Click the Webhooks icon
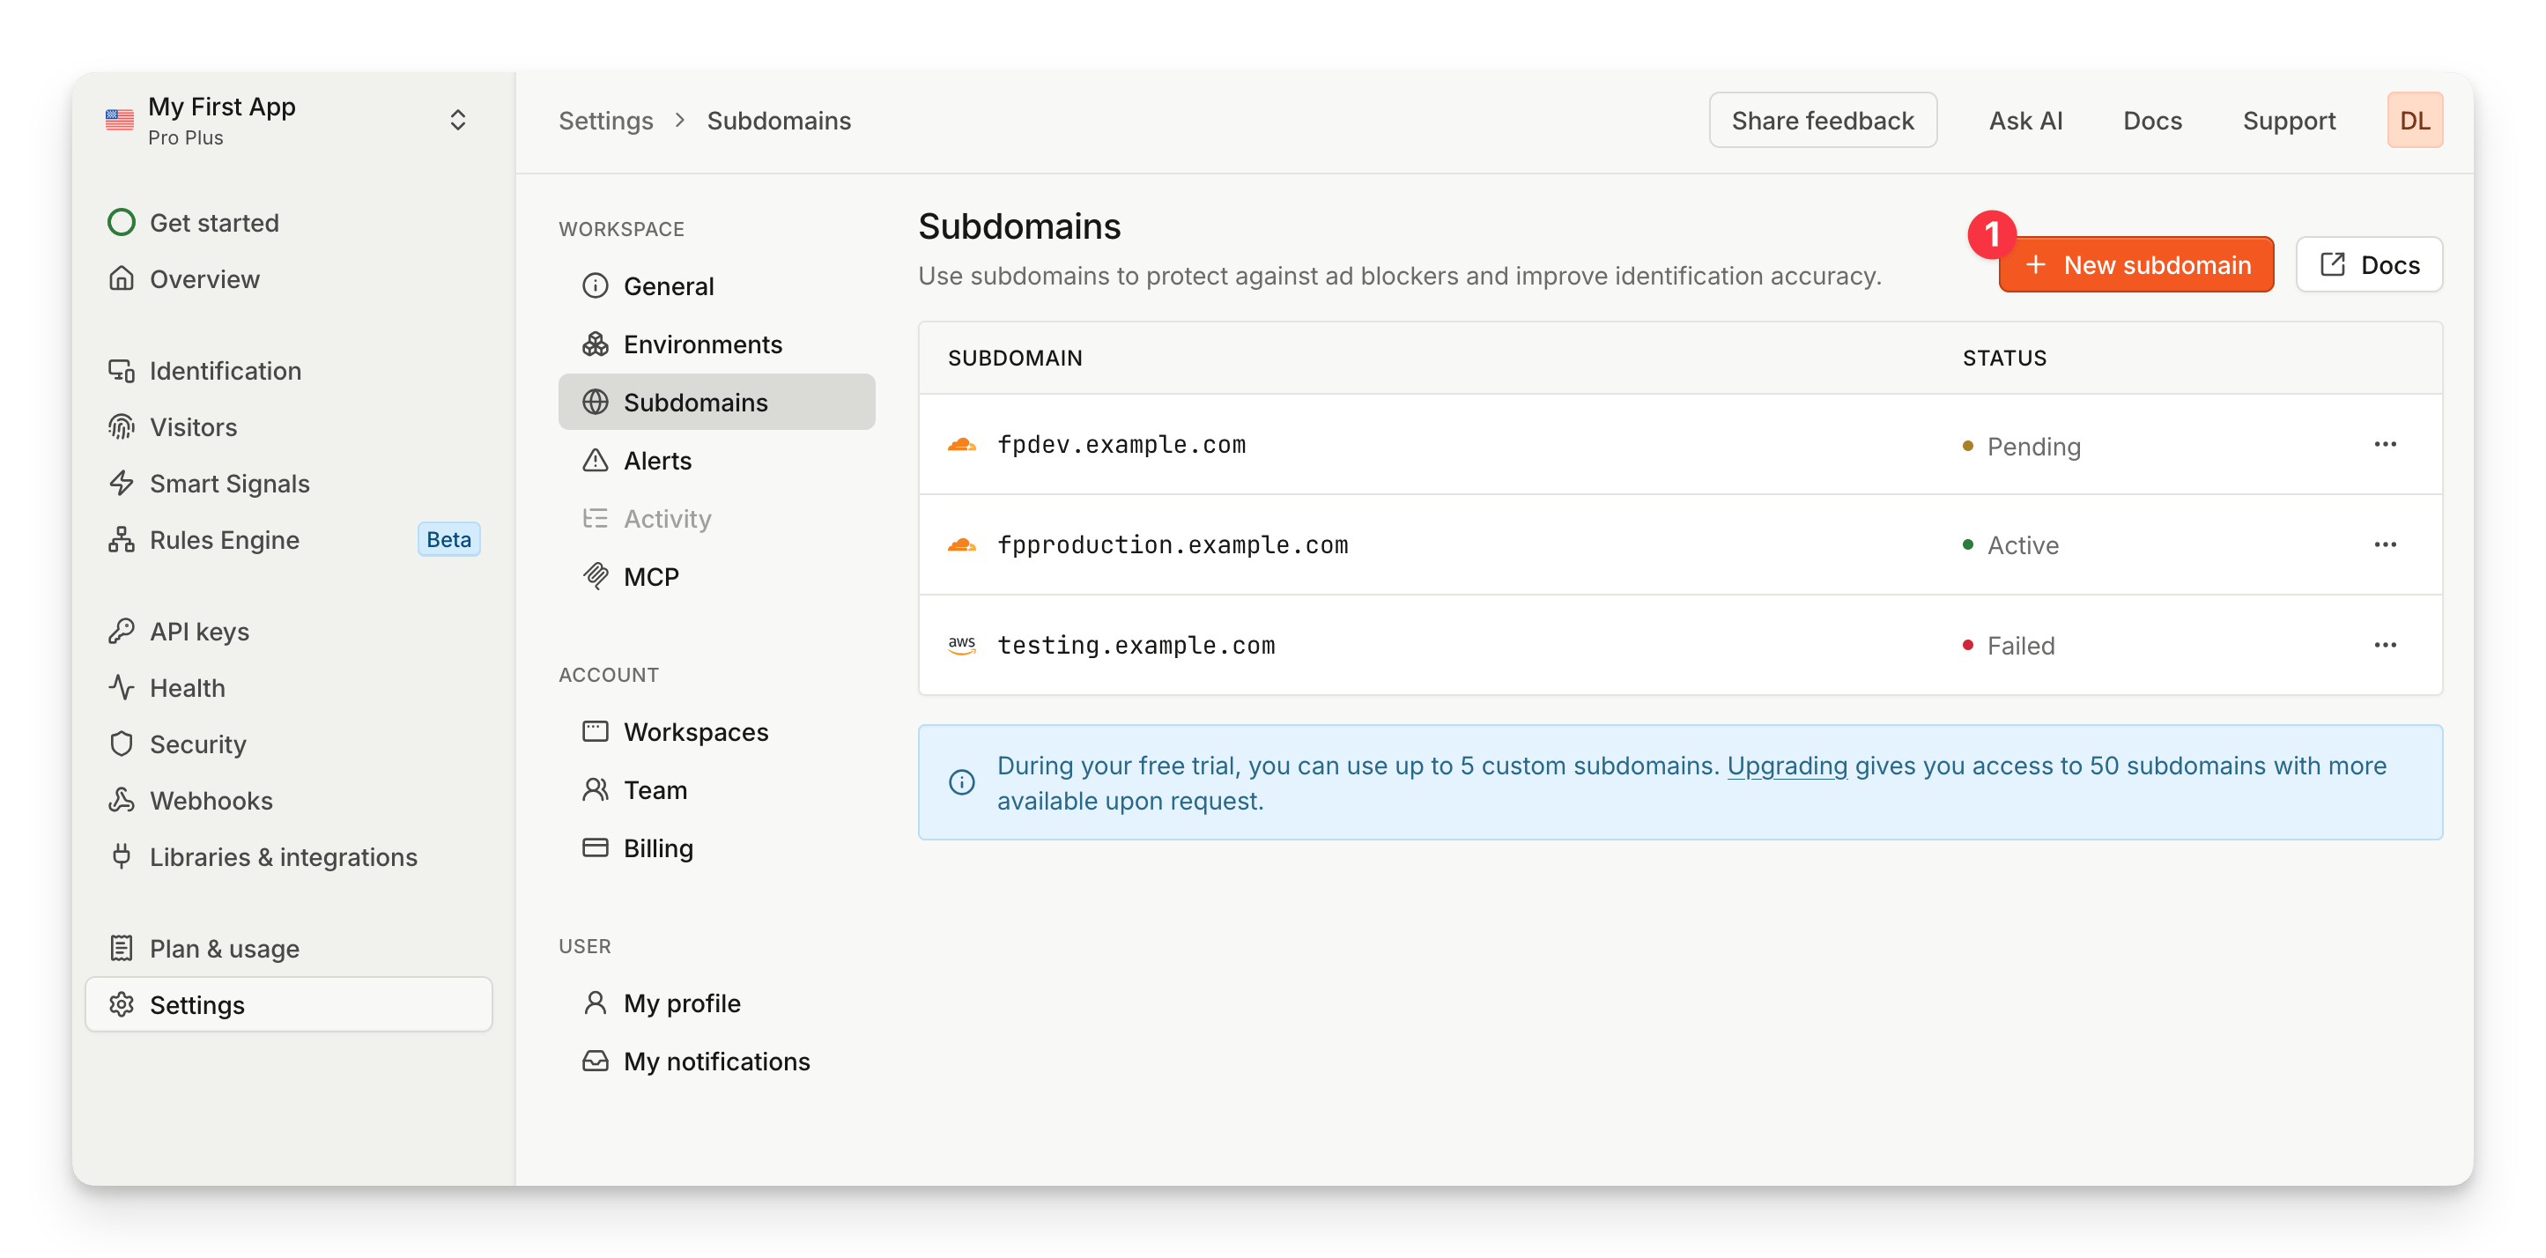The height and width of the screenshot is (1258, 2546). pyautogui.click(x=121, y=801)
